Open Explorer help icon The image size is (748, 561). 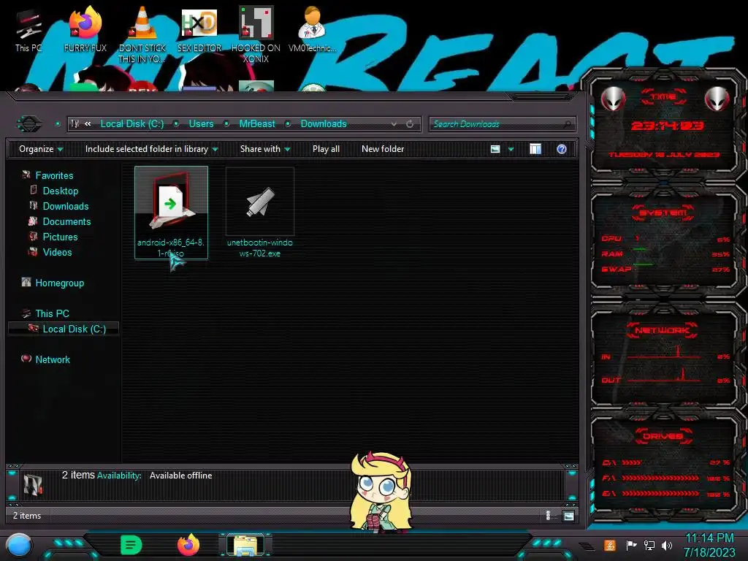click(x=562, y=149)
